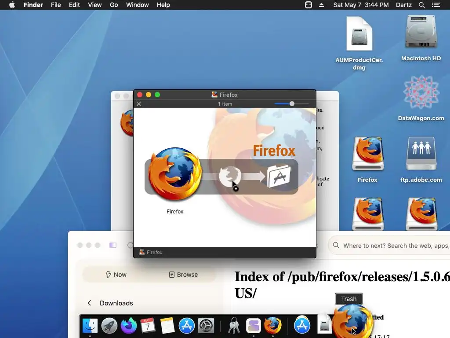The width and height of the screenshot is (450, 338).
Task: Open the View menu
Action: click(95, 5)
